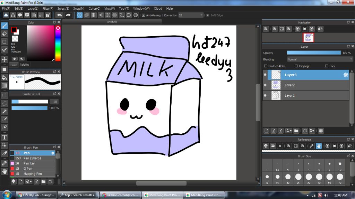Open the File menu

[x=6, y=9]
